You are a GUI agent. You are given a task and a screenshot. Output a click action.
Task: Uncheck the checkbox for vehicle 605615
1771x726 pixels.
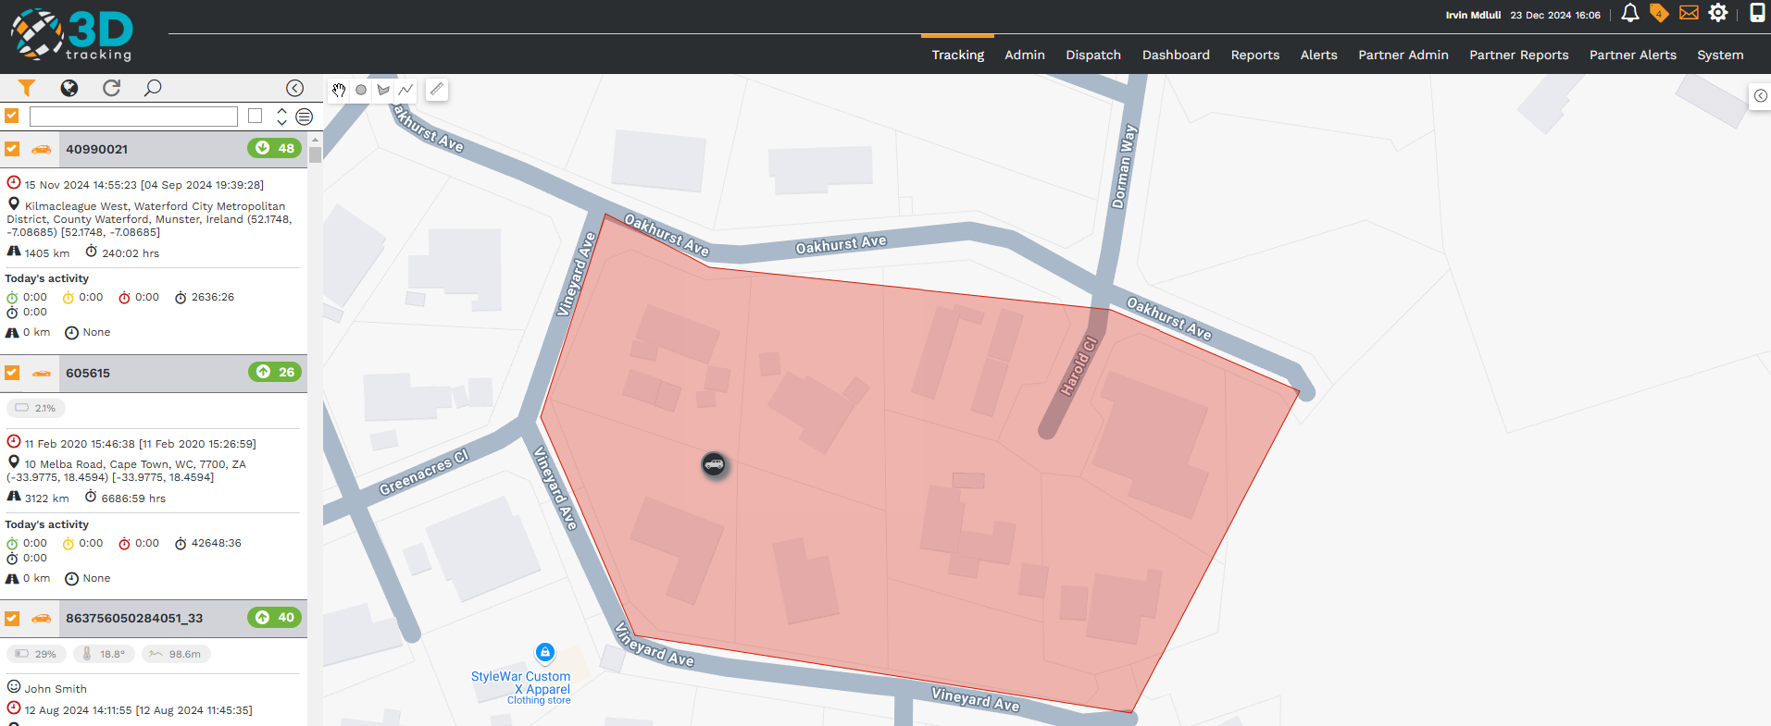[12, 373]
